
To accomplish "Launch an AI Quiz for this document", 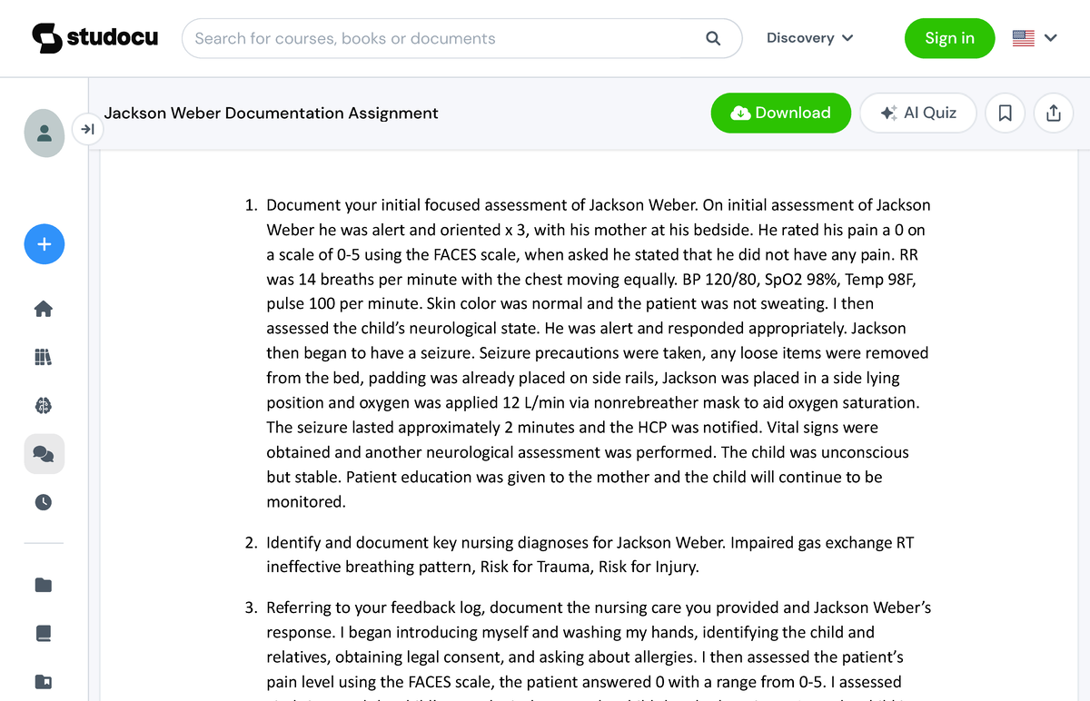I will [x=917, y=113].
